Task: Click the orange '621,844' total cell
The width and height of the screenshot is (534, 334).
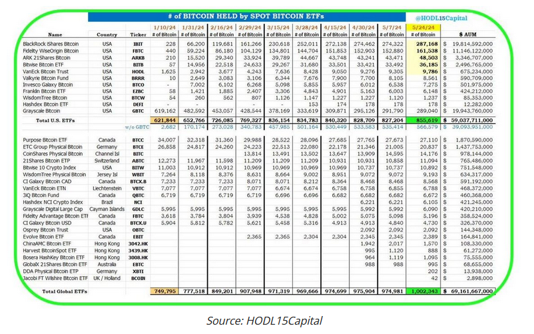Action: 164,120
